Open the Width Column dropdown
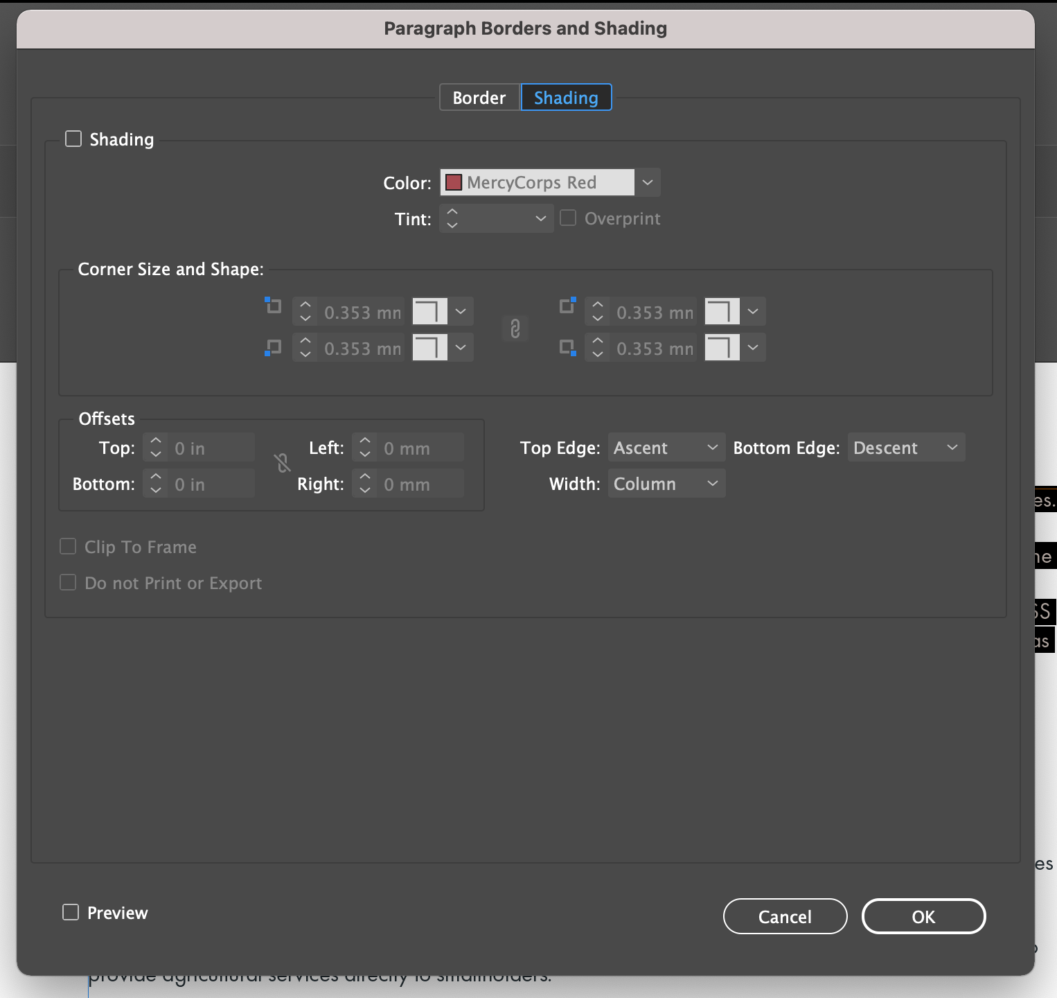Image resolution: width=1057 pixels, height=998 pixels. point(666,484)
